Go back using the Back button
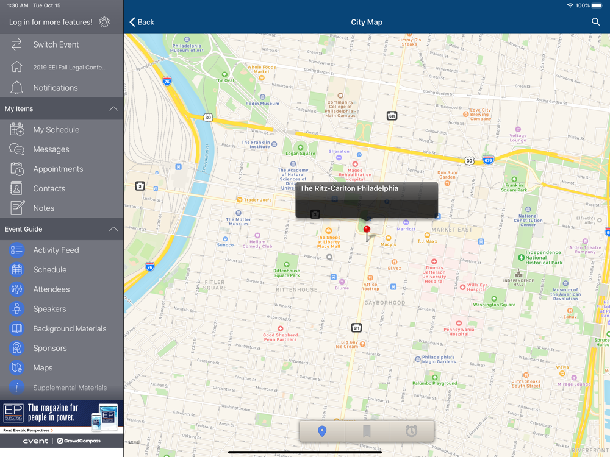This screenshot has width=610, height=457. coord(142,22)
